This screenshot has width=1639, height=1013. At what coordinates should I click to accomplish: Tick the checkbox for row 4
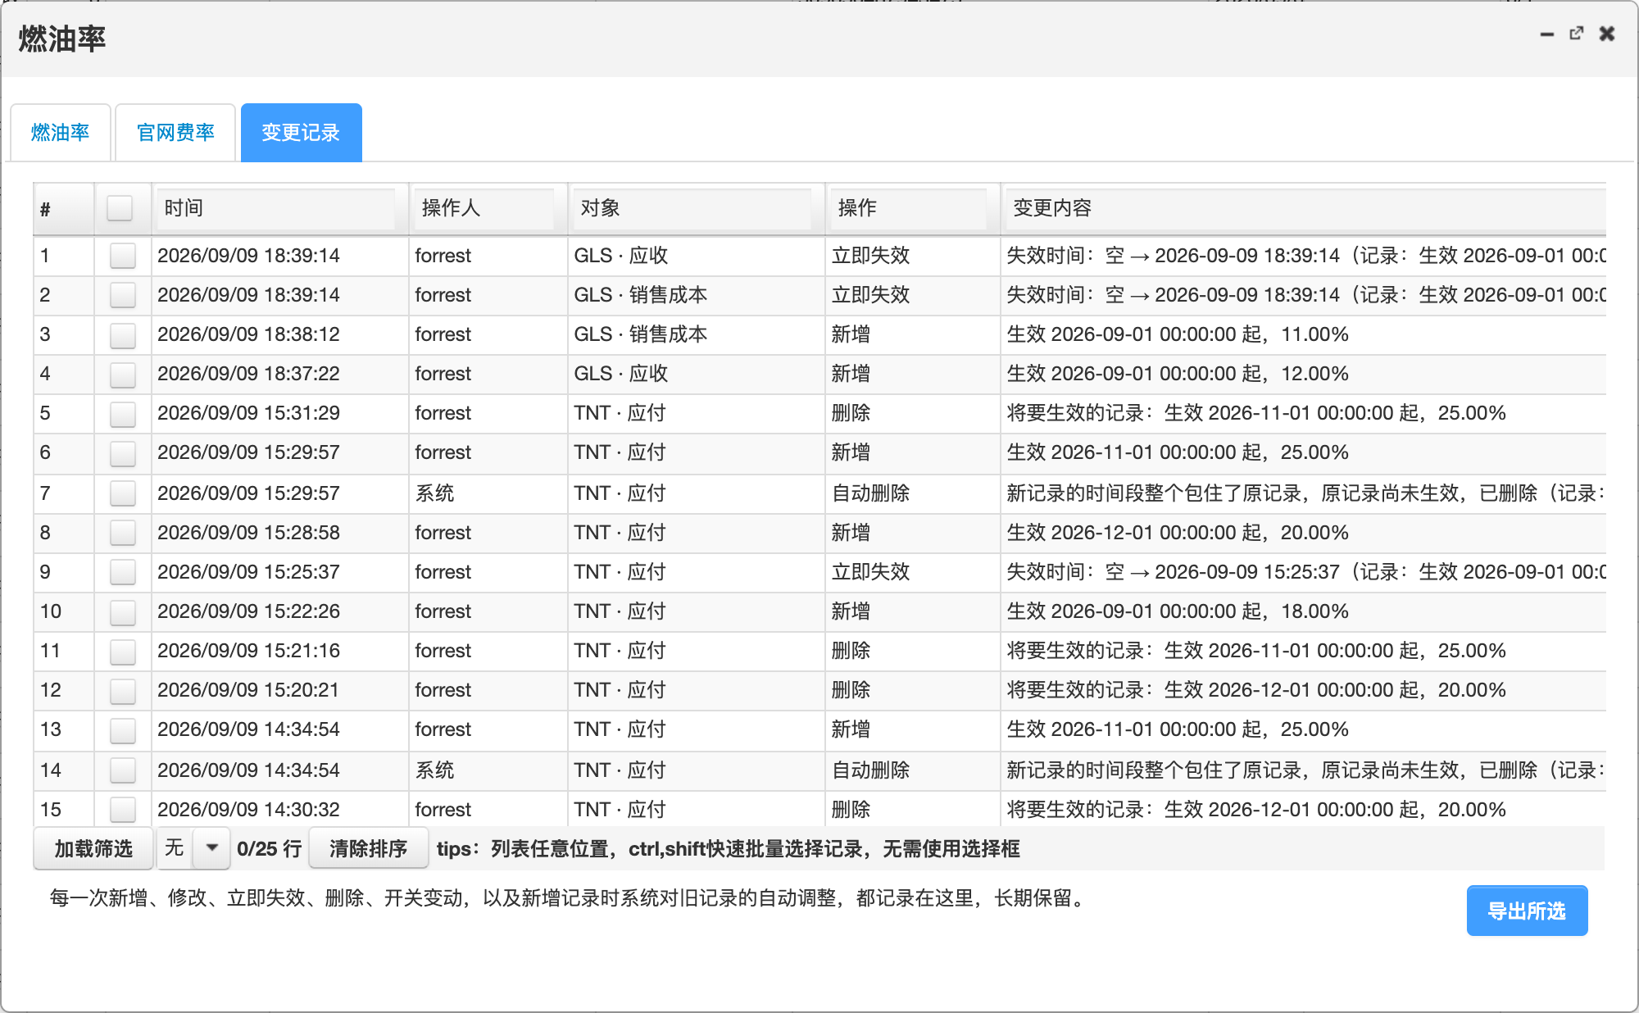pos(123,374)
